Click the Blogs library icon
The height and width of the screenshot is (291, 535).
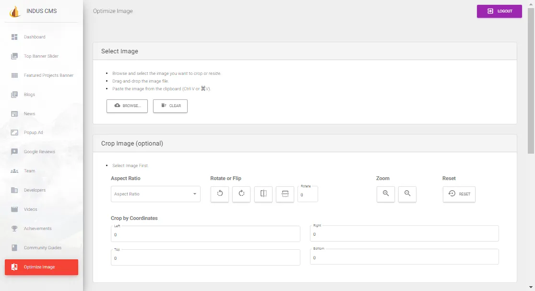[x=14, y=95]
